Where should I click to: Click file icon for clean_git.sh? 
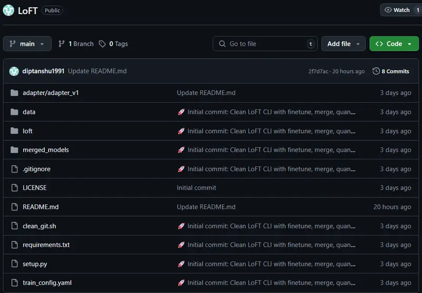[15, 226]
